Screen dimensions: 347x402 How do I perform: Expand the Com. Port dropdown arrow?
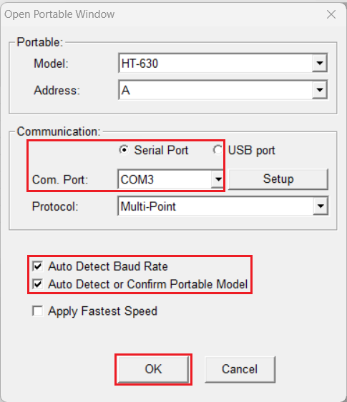coord(218,179)
